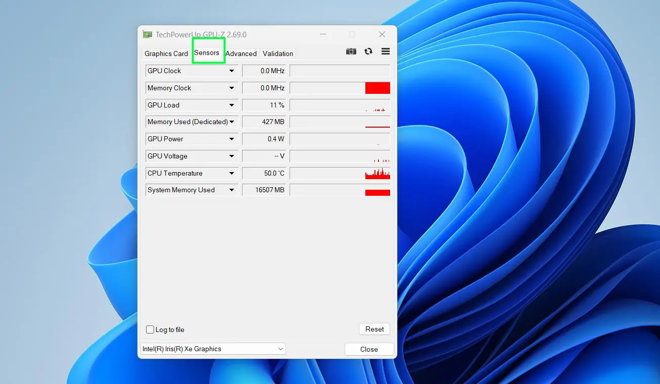660x384 pixels.
Task: Open the hamburger menu icon
Action: point(385,51)
